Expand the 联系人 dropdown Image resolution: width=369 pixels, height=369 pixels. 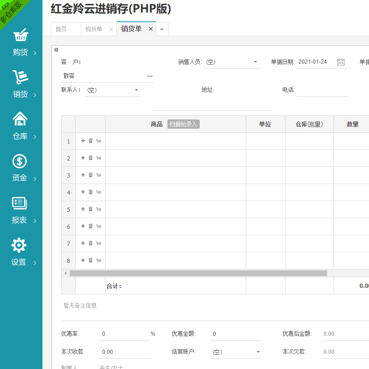(x=137, y=90)
